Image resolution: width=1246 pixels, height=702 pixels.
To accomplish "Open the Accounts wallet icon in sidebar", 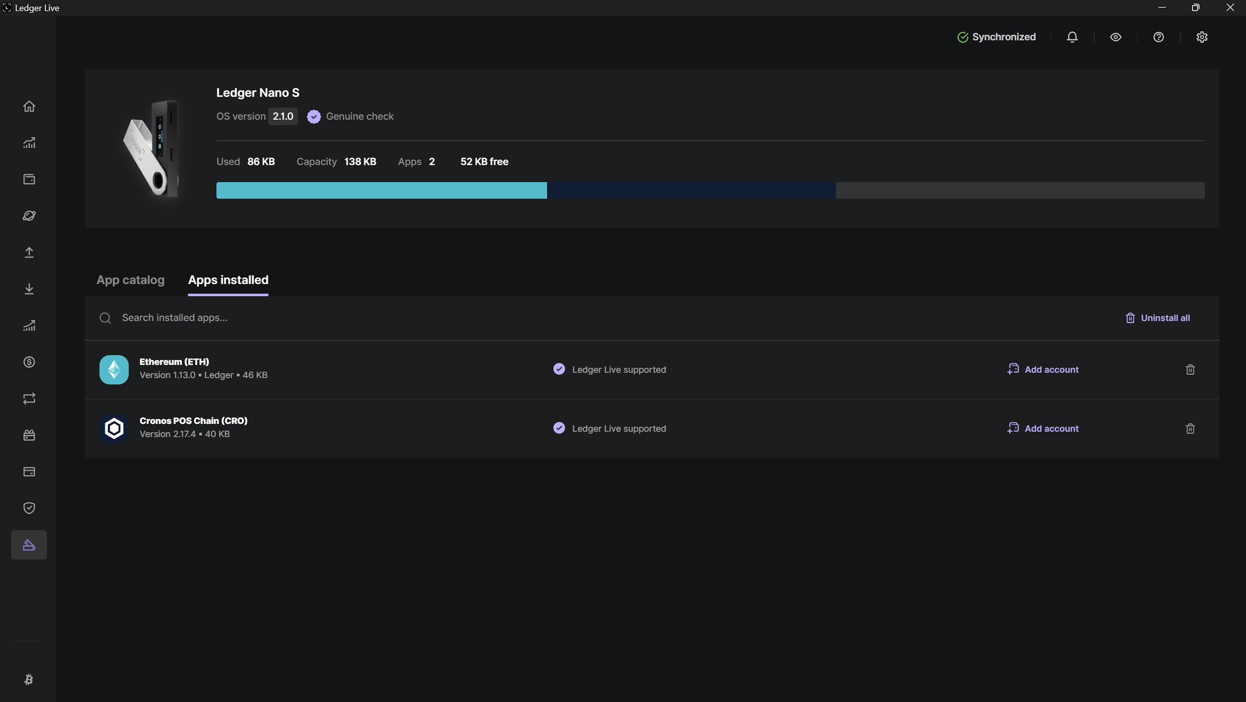I will coord(29,179).
